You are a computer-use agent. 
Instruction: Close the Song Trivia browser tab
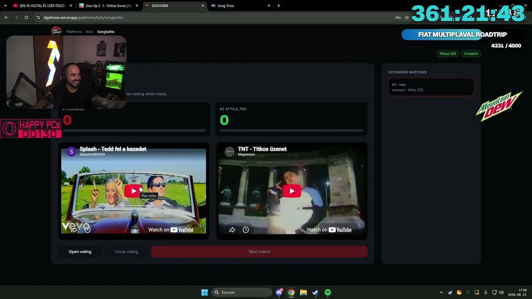268,6
